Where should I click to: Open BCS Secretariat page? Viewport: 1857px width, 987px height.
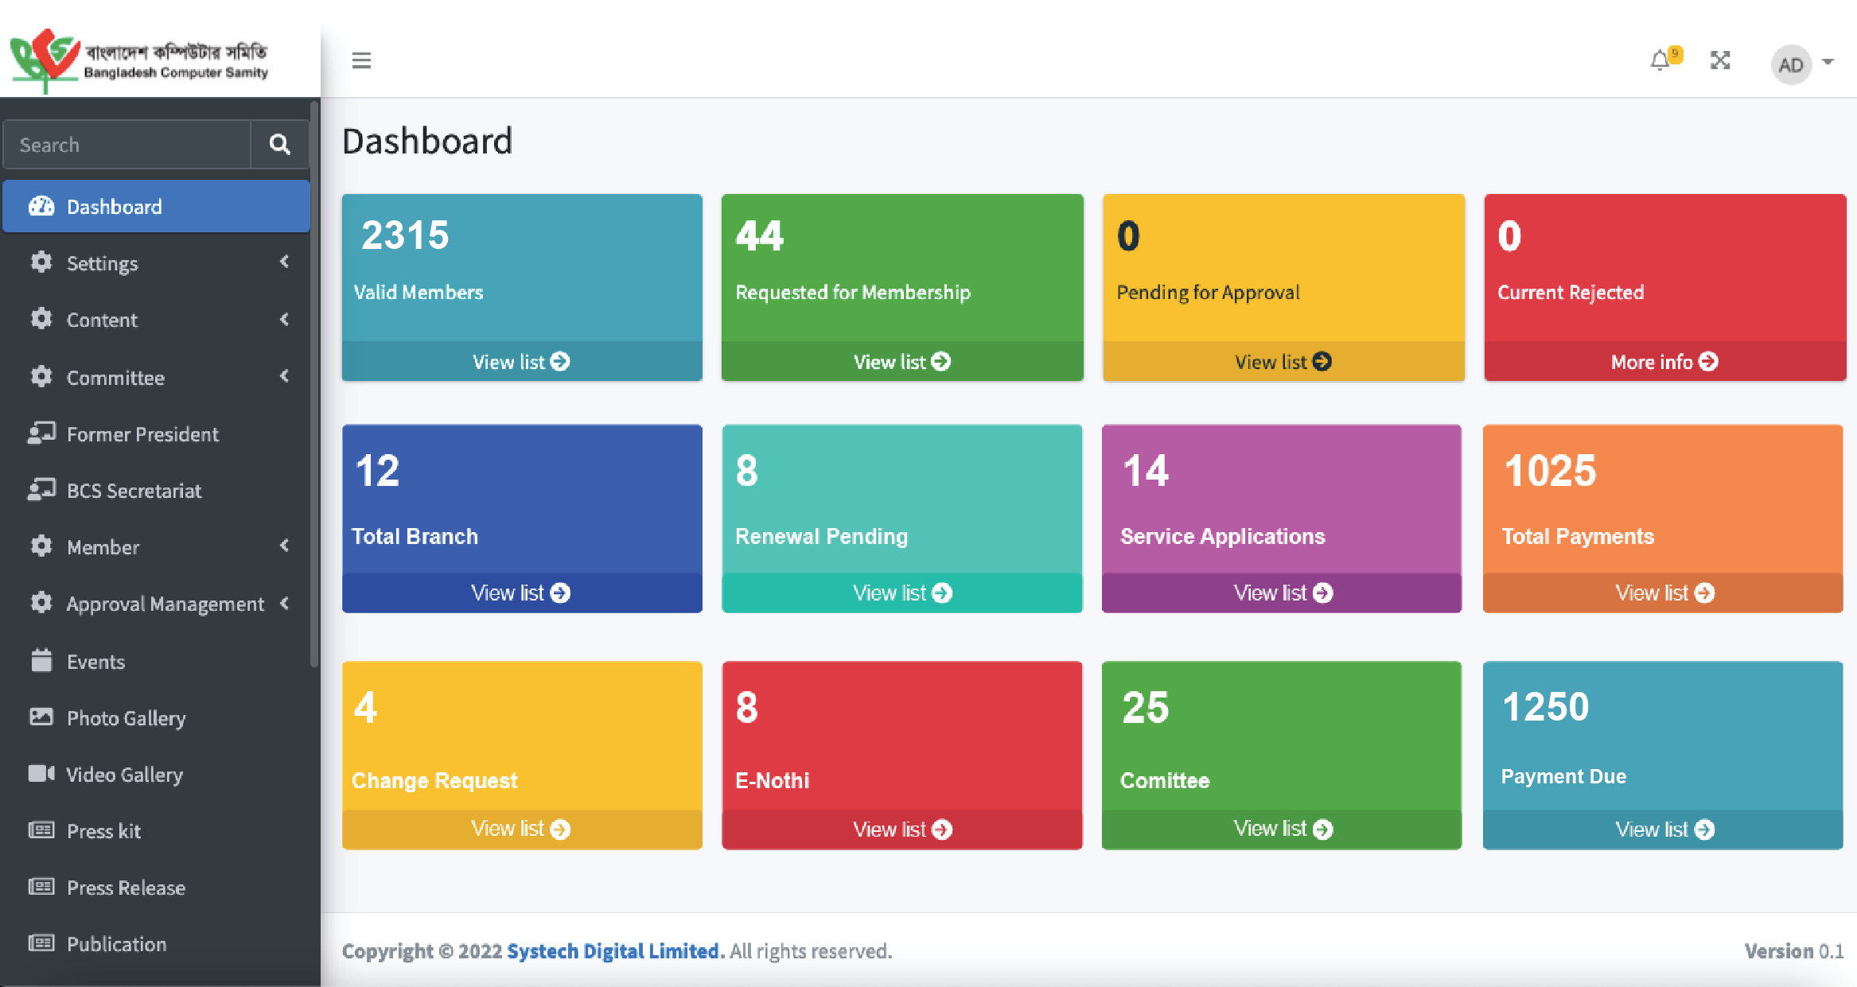coord(134,491)
